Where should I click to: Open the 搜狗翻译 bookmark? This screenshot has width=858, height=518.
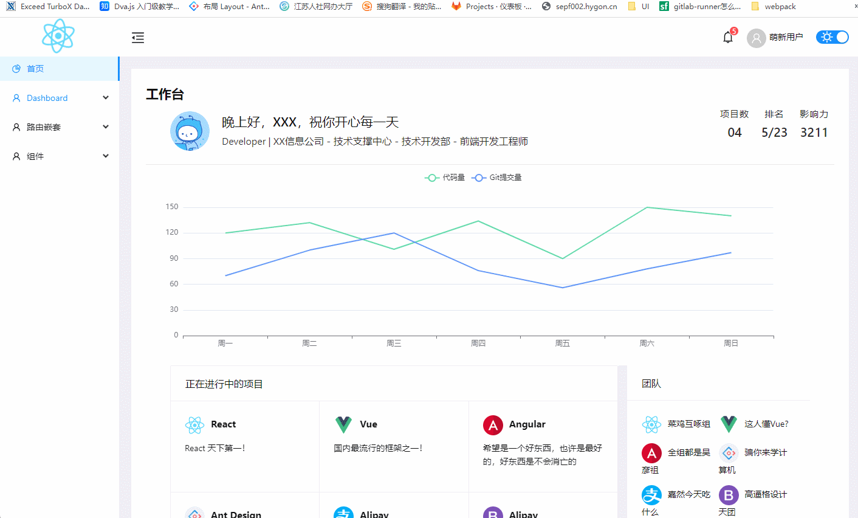[x=402, y=7]
